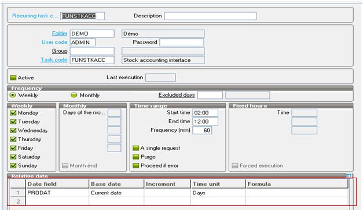Select the PRODAT date field cell
Viewport: 363px width, 210px height.
pos(57,193)
